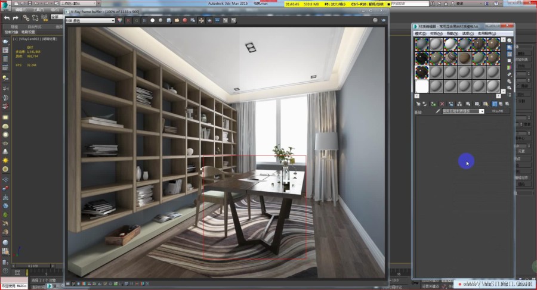Select the pure white material sample slot
The width and height of the screenshot is (537, 290).
click(x=422, y=86)
